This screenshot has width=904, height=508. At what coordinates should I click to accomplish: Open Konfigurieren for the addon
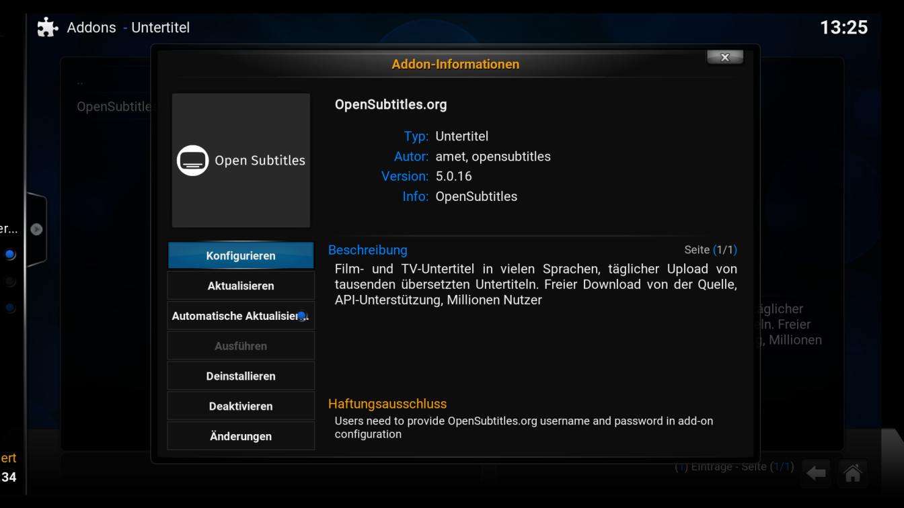(x=241, y=256)
